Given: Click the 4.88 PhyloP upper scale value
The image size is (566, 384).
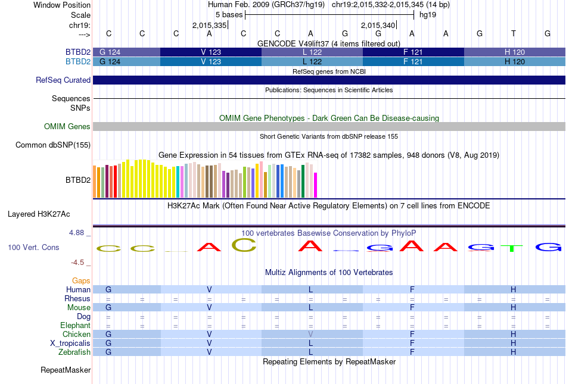Looking at the screenshot, I should tap(76, 233).
